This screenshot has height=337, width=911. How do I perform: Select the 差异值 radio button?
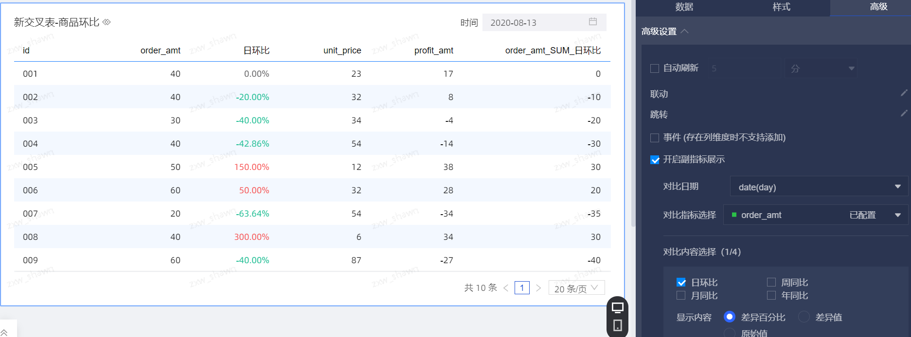point(804,317)
